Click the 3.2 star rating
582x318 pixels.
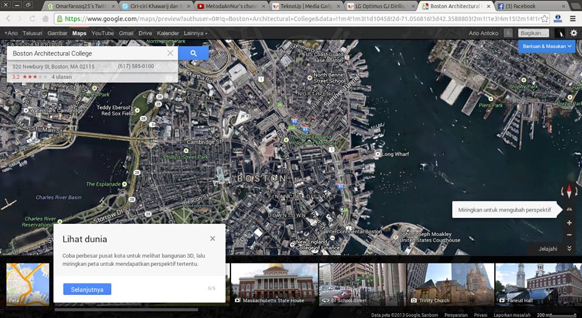[29, 77]
